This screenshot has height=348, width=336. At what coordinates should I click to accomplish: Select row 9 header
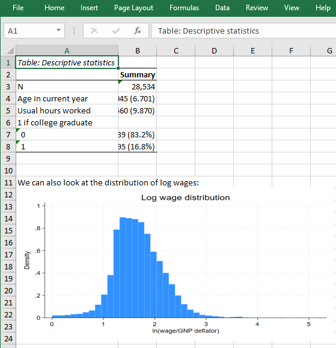coord(8,158)
